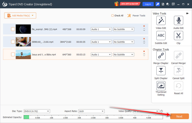Click the 5898160 video thumbnail
Image resolution: width=192 pixels, height=123 pixels.
[23, 42]
